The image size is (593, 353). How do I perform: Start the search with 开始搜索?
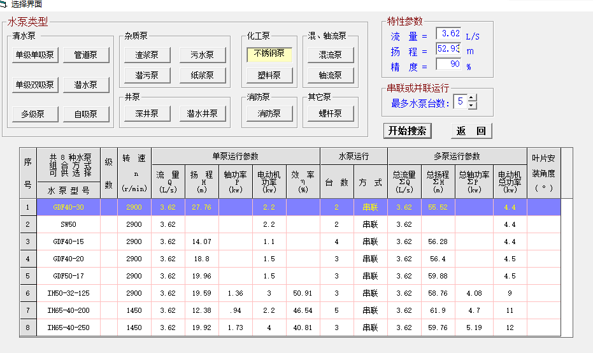pos(407,131)
